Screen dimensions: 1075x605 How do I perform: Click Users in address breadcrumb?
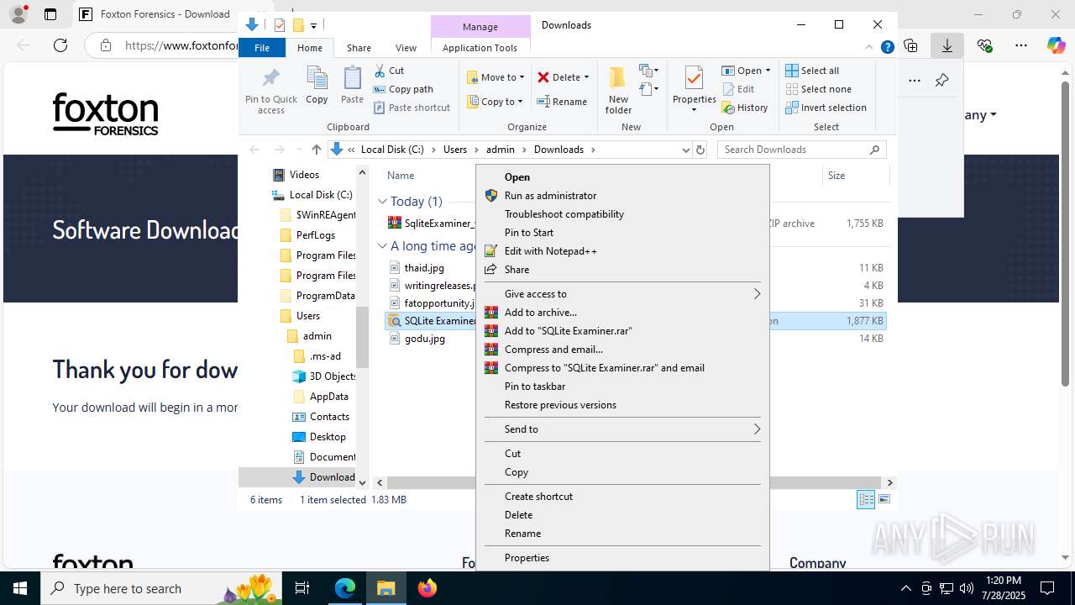click(x=454, y=150)
